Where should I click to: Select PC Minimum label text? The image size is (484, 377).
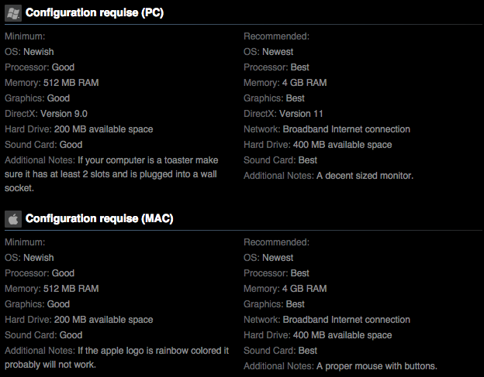[x=25, y=36]
